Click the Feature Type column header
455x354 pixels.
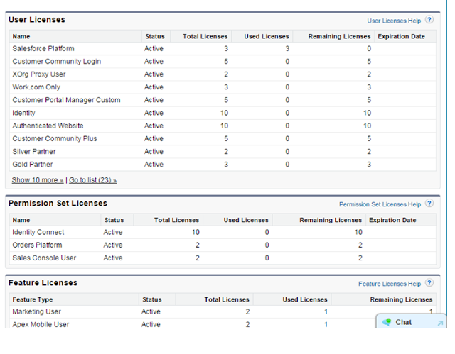click(33, 299)
